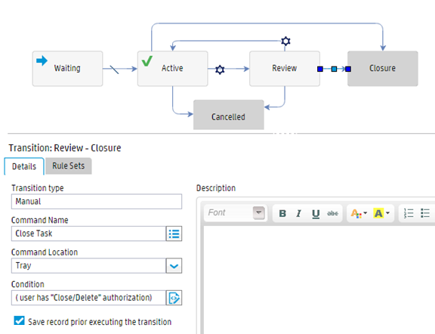Open the Font dropdown
This screenshot has width=435, height=334.
click(236, 213)
